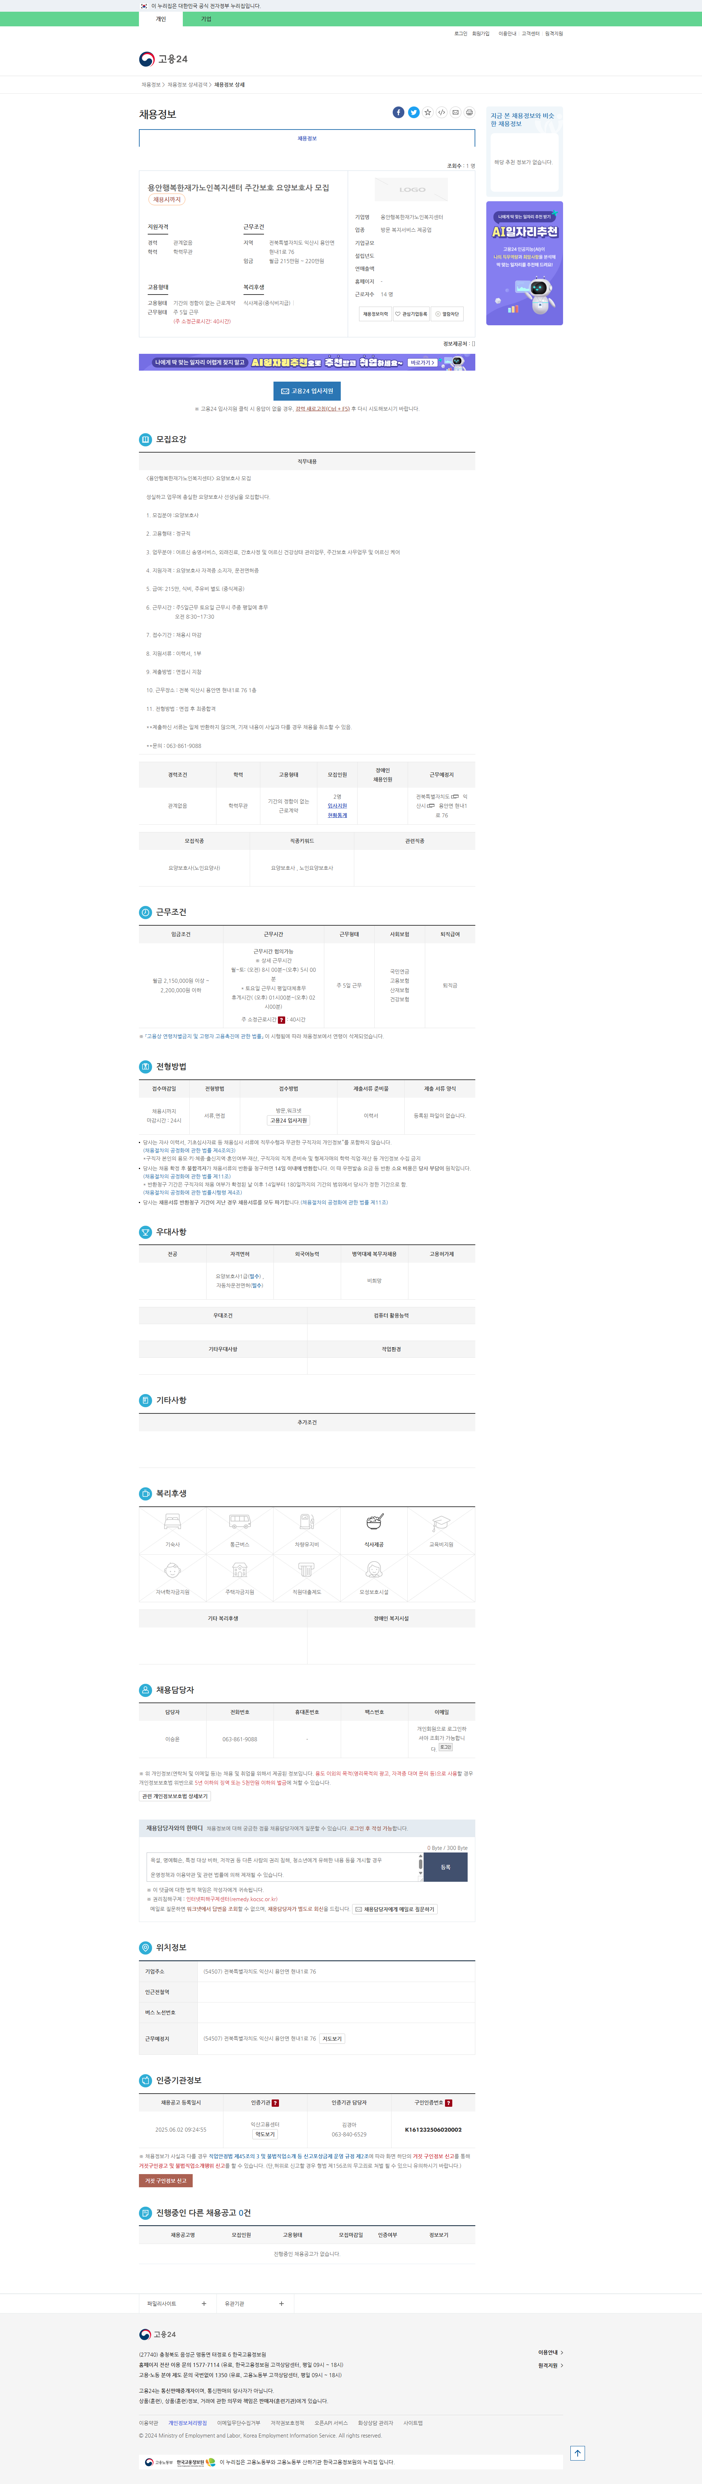Open 채용정보 breadcrumb link

pos(151,85)
